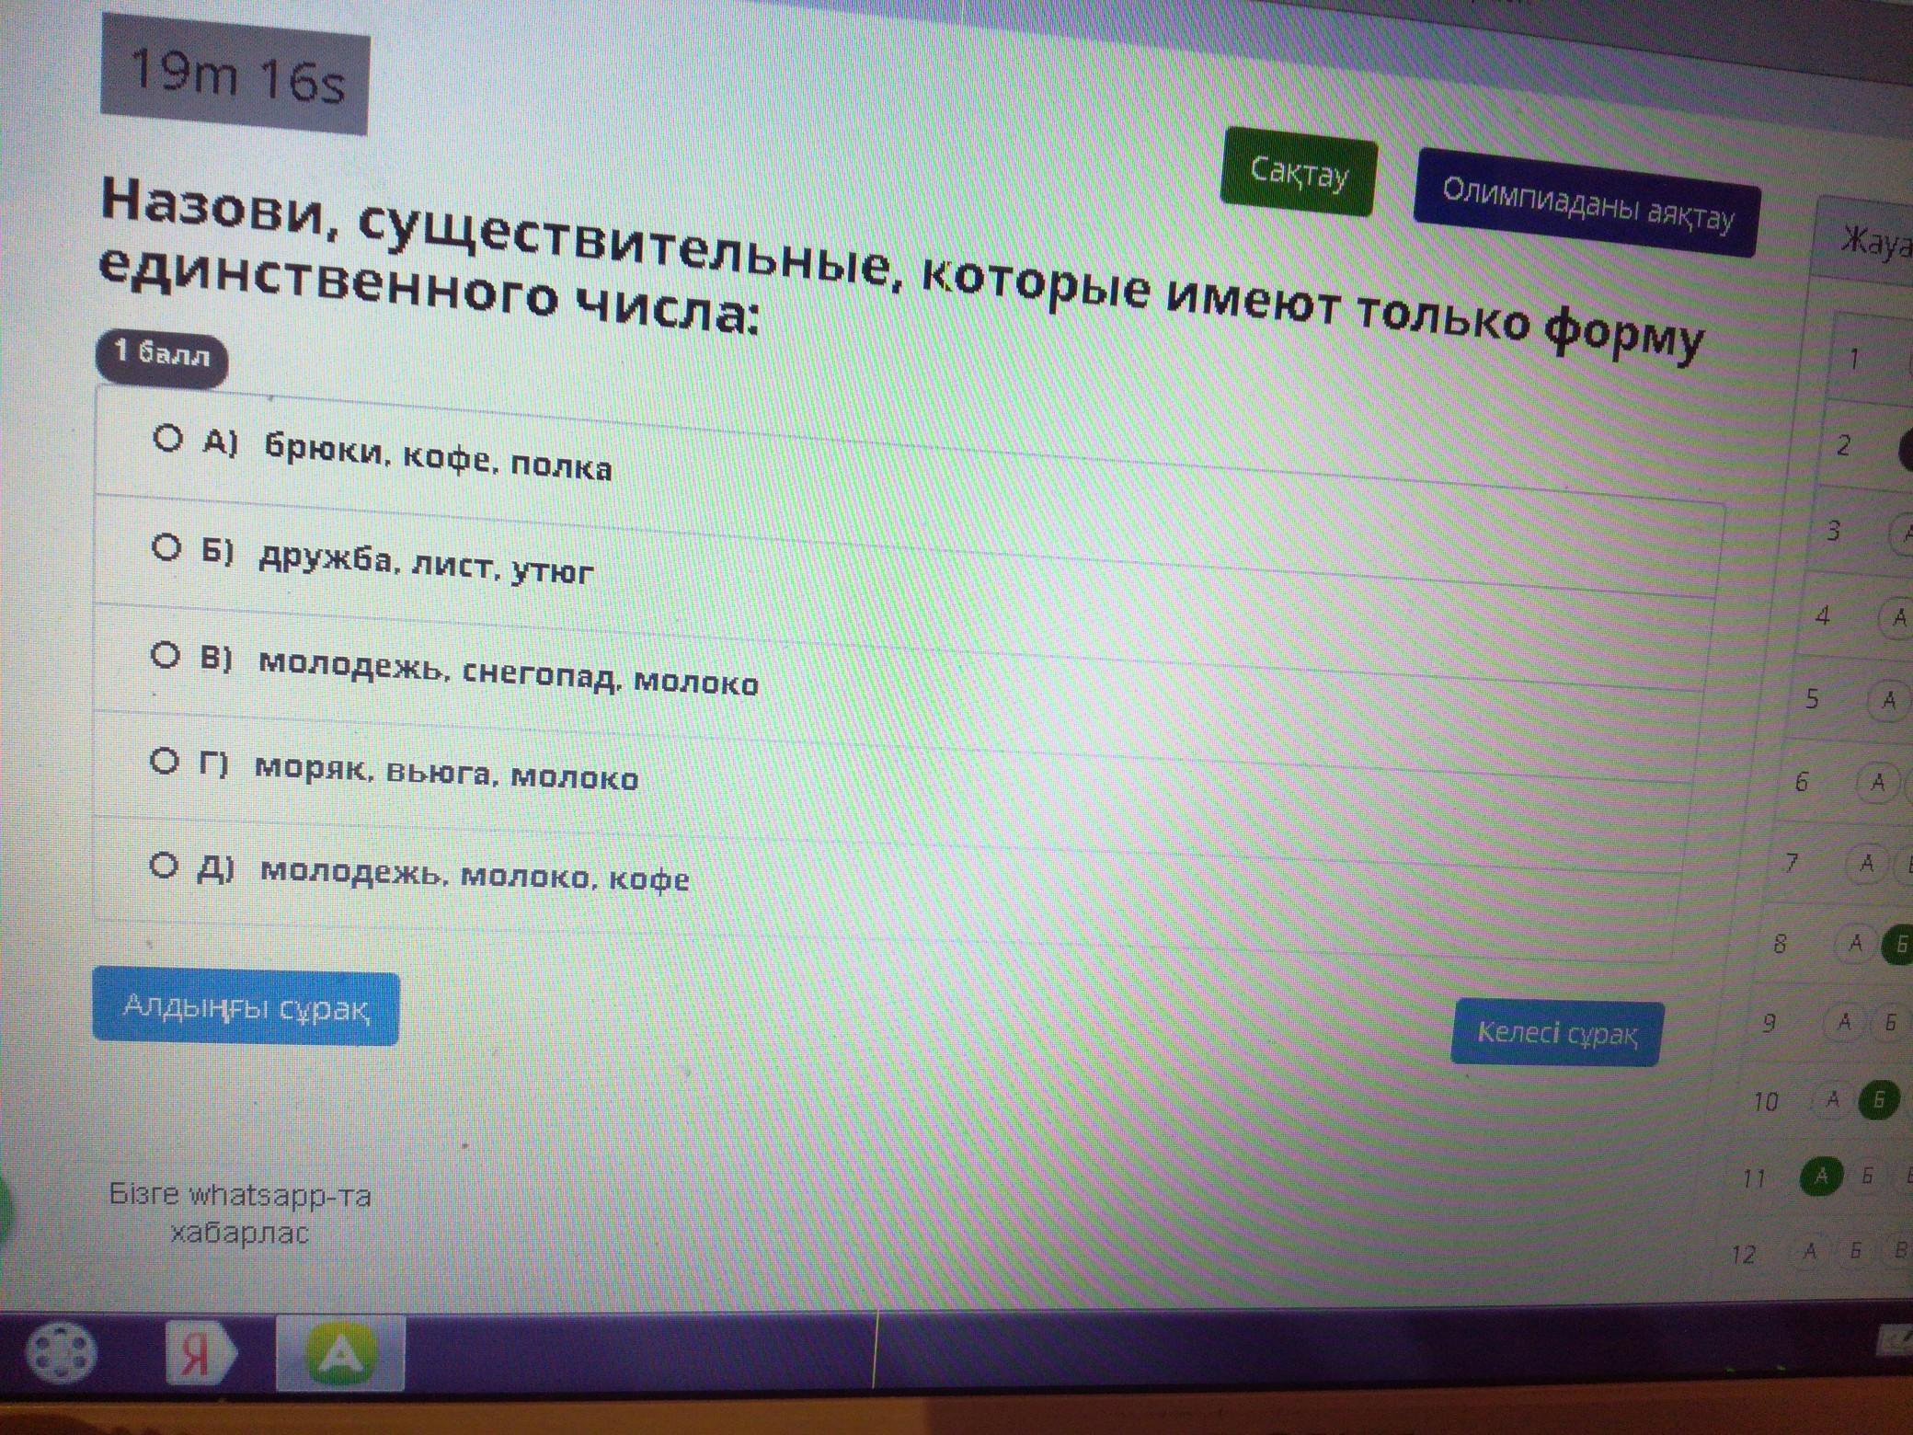Open the circular start menu icon

(62, 1353)
